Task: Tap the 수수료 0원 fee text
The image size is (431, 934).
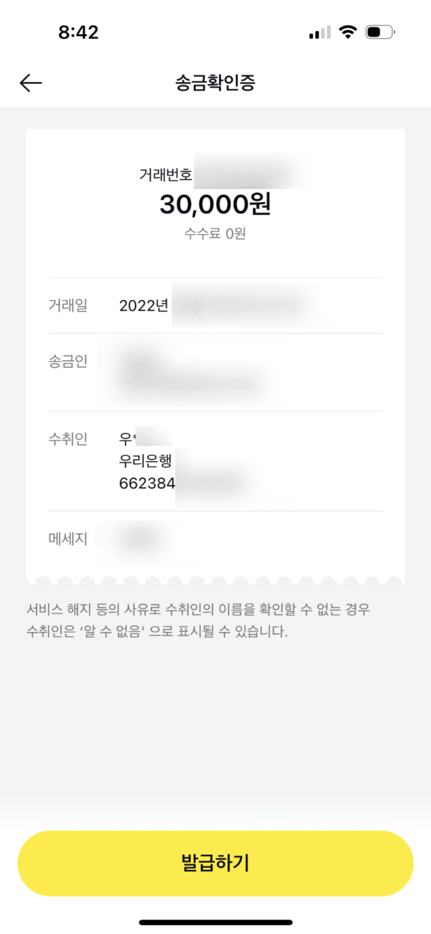Action: 215,233
